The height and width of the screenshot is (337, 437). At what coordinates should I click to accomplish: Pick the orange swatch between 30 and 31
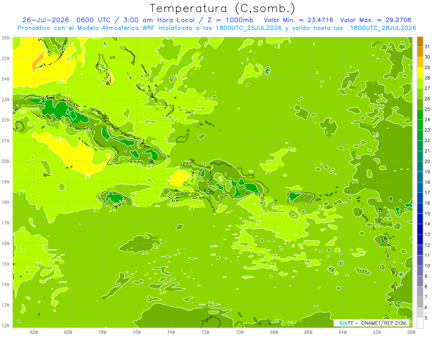tap(420, 52)
